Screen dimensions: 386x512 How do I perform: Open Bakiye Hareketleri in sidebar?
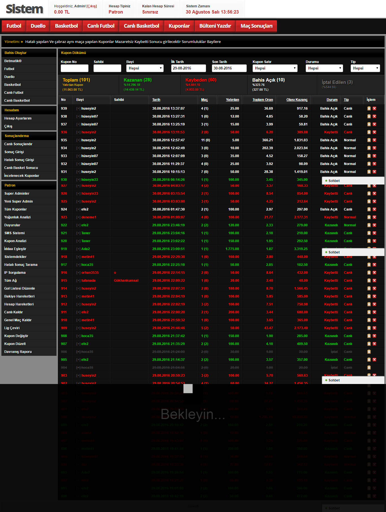tap(29, 296)
